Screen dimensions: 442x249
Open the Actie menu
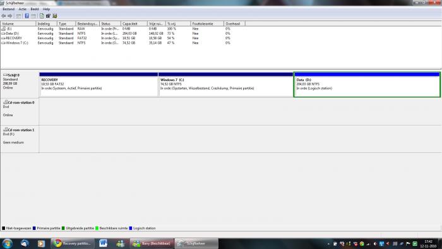coord(22,9)
